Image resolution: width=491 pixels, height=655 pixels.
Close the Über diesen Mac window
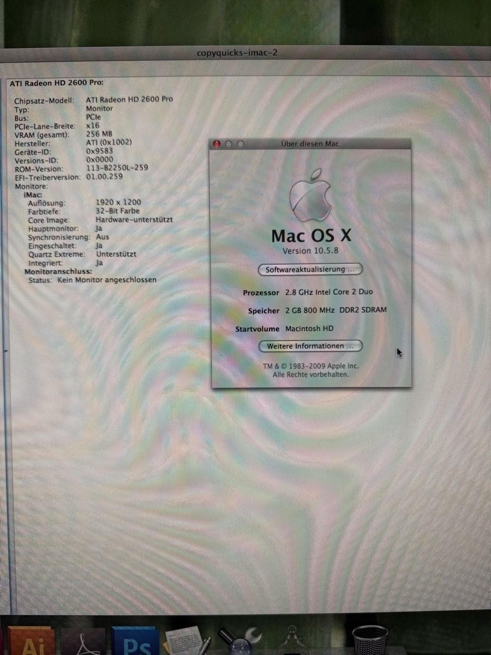[217, 144]
